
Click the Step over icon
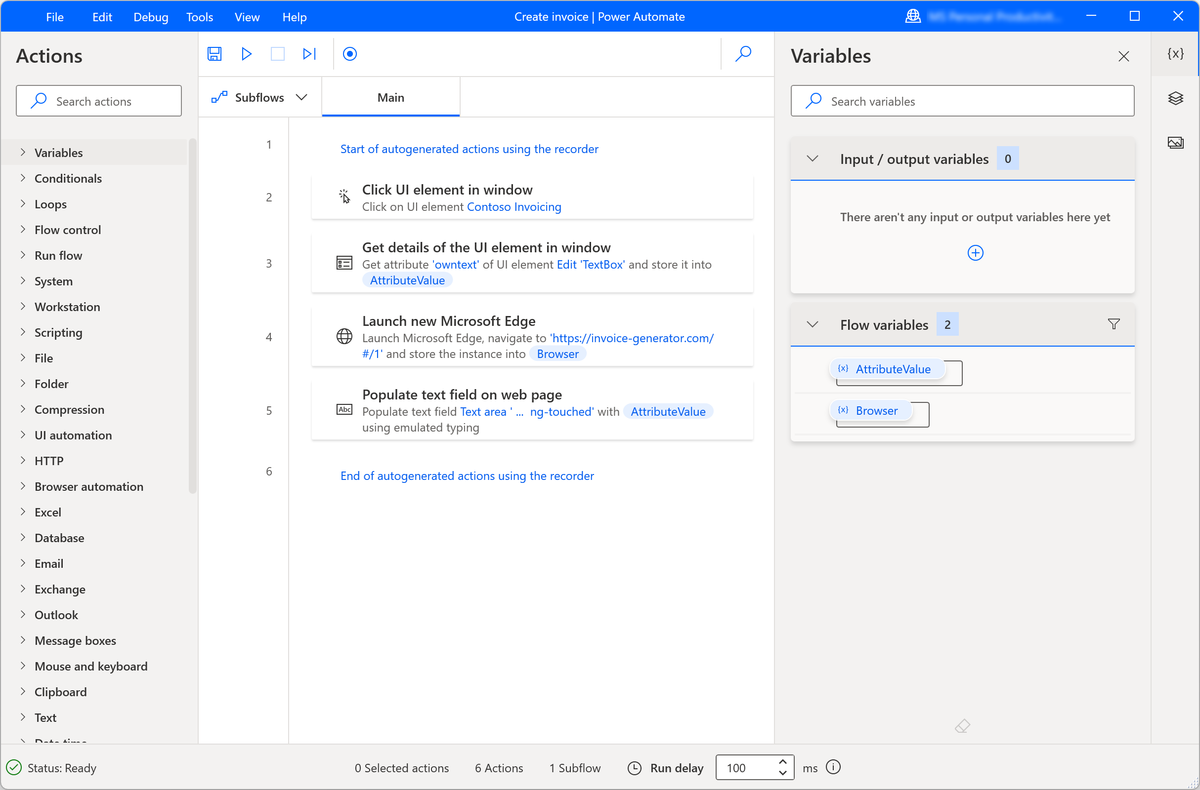coord(309,54)
